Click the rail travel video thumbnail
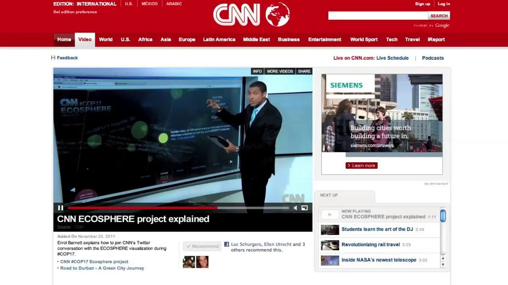This screenshot has height=285, width=508. click(x=330, y=245)
